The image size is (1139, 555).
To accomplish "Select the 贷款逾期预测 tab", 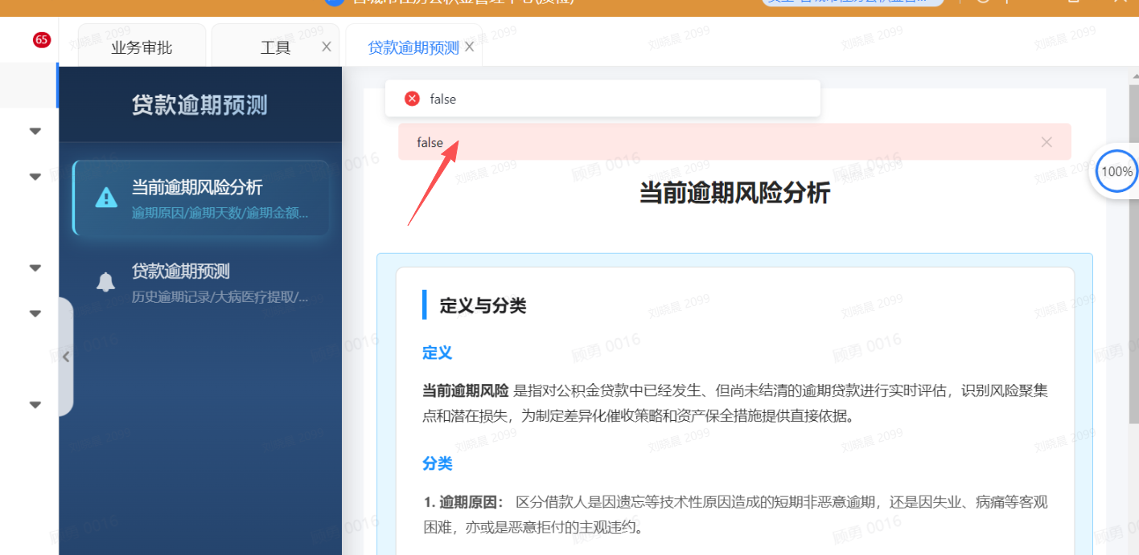I will [x=413, y=47].
